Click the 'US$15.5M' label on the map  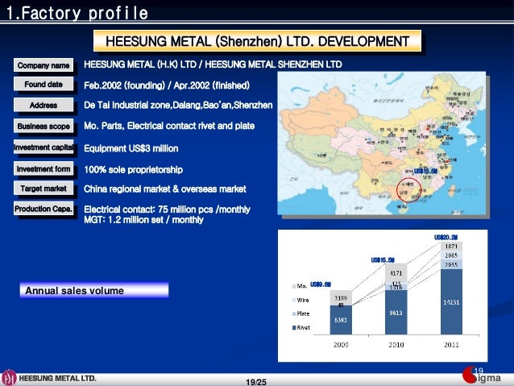425,171
